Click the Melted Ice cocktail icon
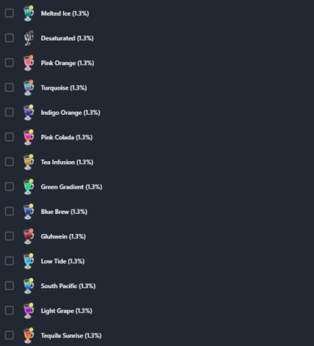This screenshot has width=314, height=346. click(28, 13)
